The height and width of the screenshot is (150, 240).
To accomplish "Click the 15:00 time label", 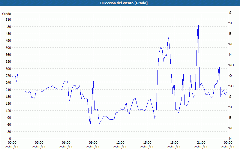I will click(147, 142).
